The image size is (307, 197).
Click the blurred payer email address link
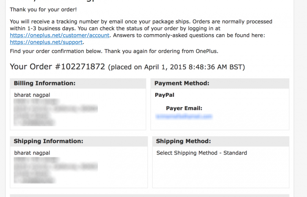pos(184,116)
